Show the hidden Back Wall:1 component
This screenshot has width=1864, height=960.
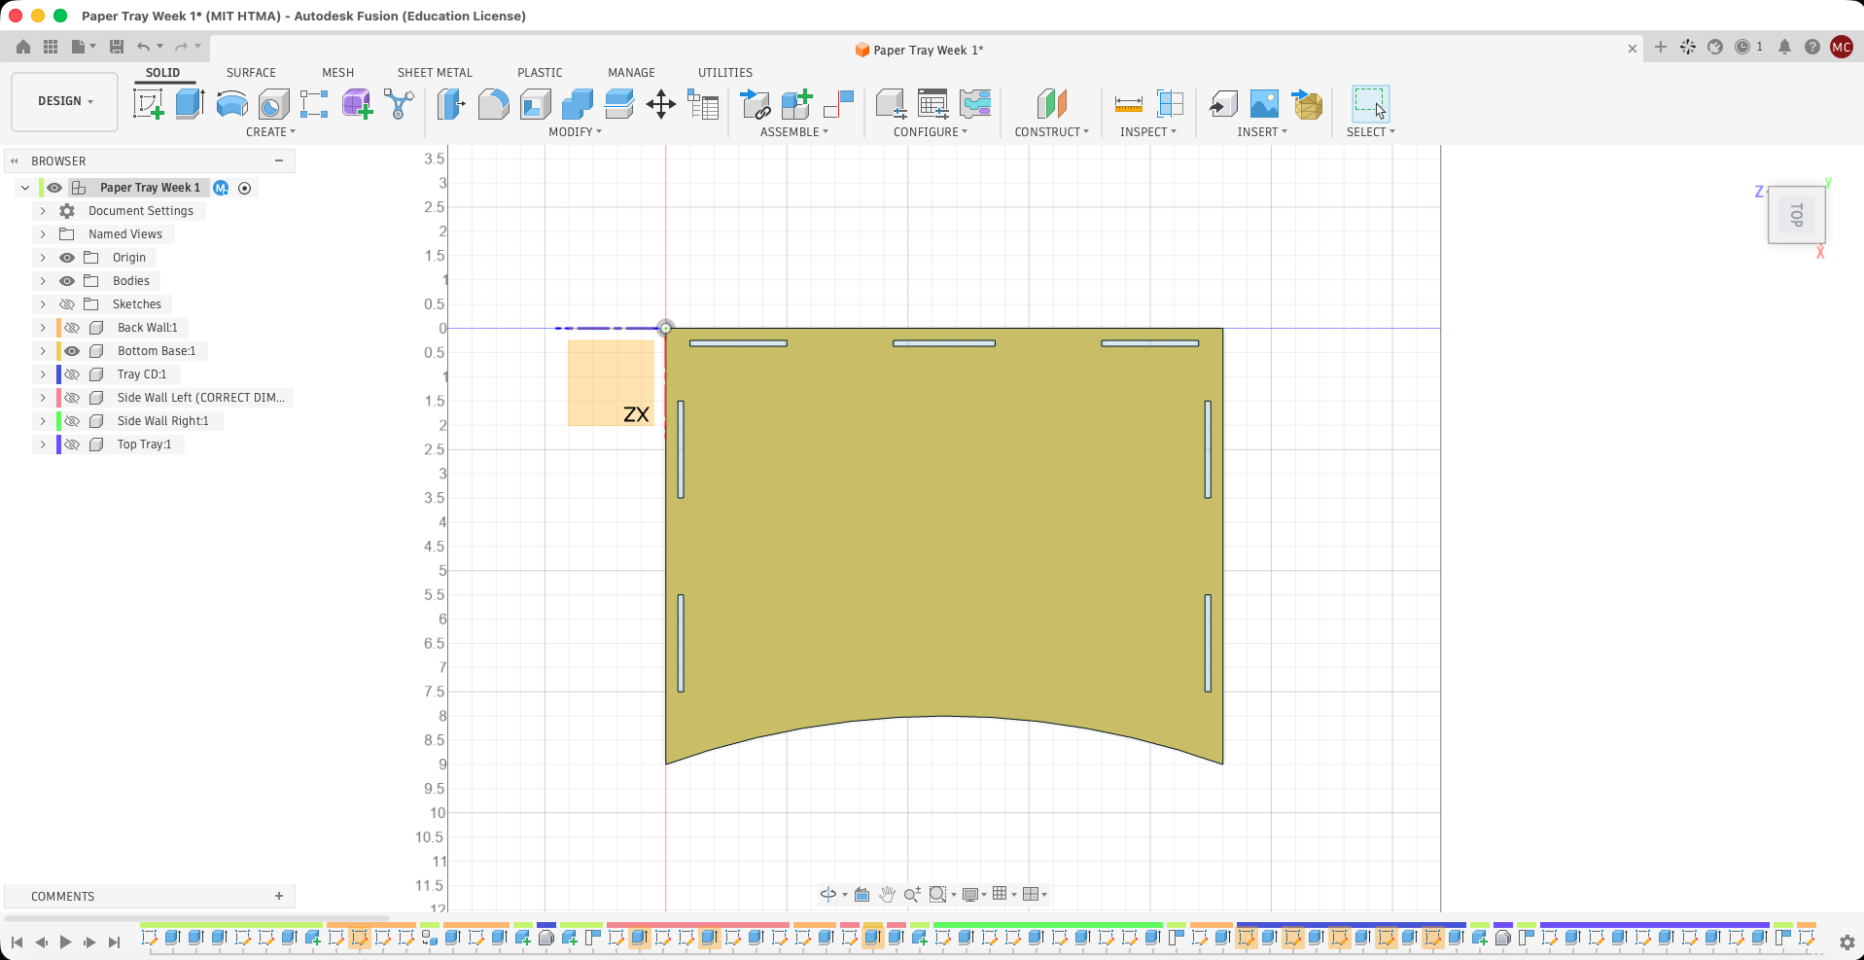click(x=72, y=328)
